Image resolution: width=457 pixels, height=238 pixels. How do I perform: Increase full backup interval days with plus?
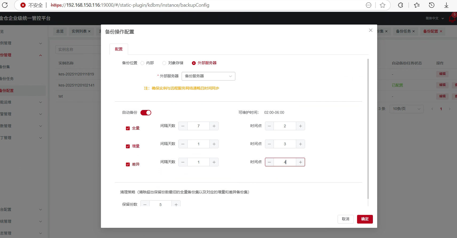coord(214,126)
